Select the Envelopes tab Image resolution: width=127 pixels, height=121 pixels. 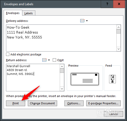(x=13, y=13)
